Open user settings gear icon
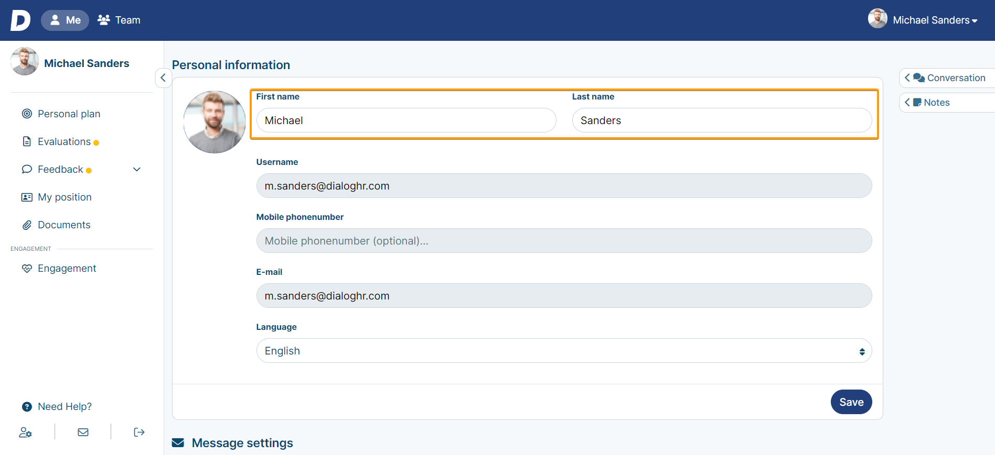 point(26,432)
